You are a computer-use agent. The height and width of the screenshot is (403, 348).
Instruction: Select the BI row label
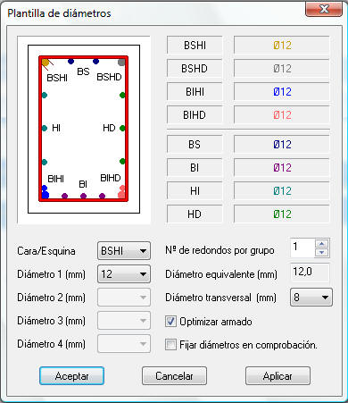tap(195, 168)
